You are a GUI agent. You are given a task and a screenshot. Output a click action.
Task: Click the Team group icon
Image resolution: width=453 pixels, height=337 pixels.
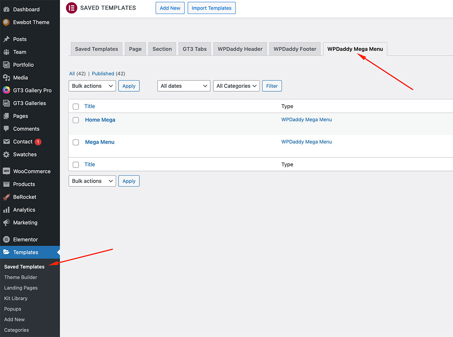[6, 52]
